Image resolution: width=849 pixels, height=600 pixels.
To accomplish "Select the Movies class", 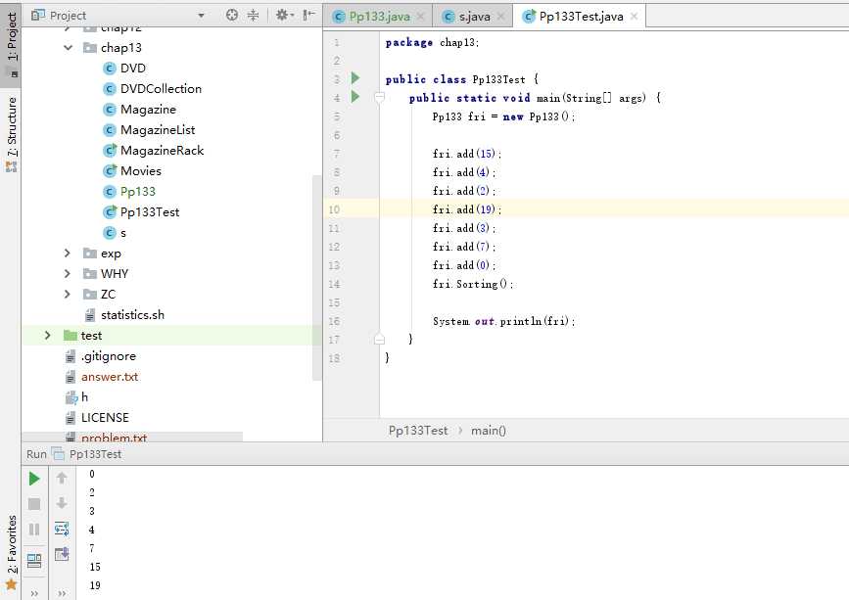I will coord(140,171).
